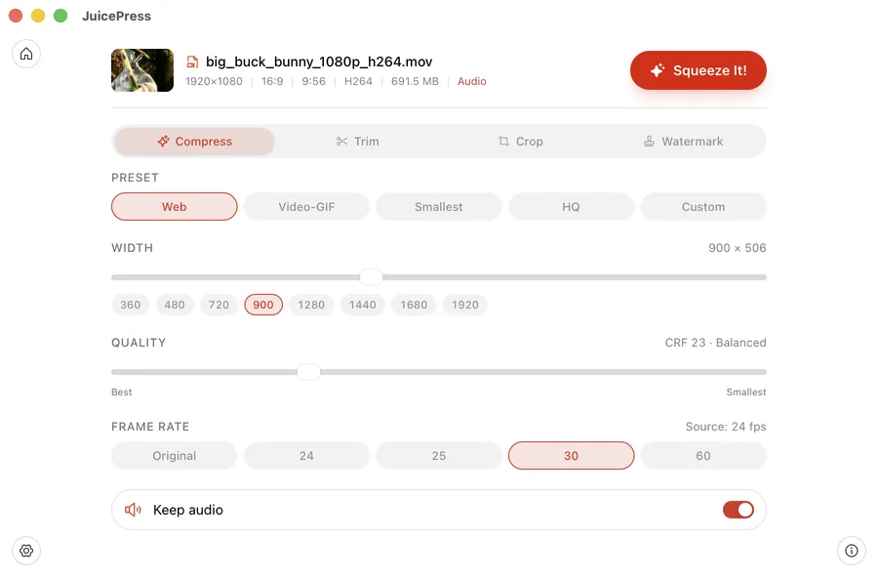This screenshot has height=579, width=878.
Task: Select the HQ preset option
Action: [571, 207]
